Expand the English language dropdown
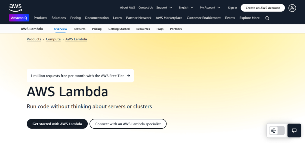The image size is (305, 143). point(186,8)
